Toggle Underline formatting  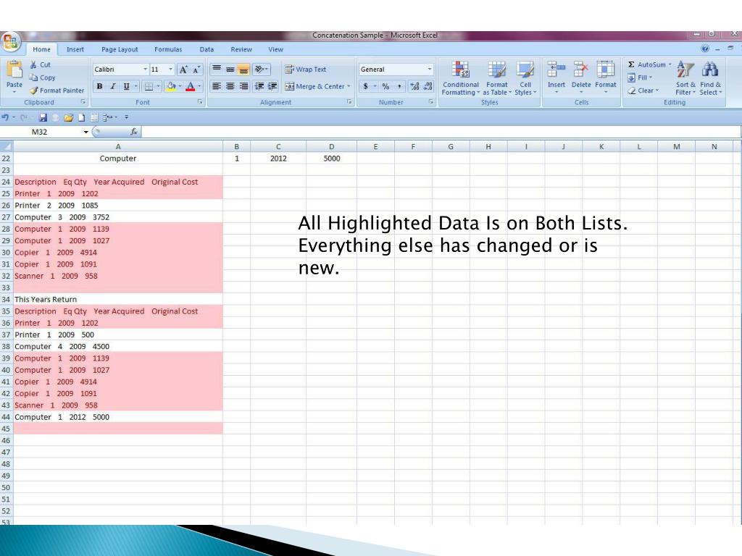point(126,87)
